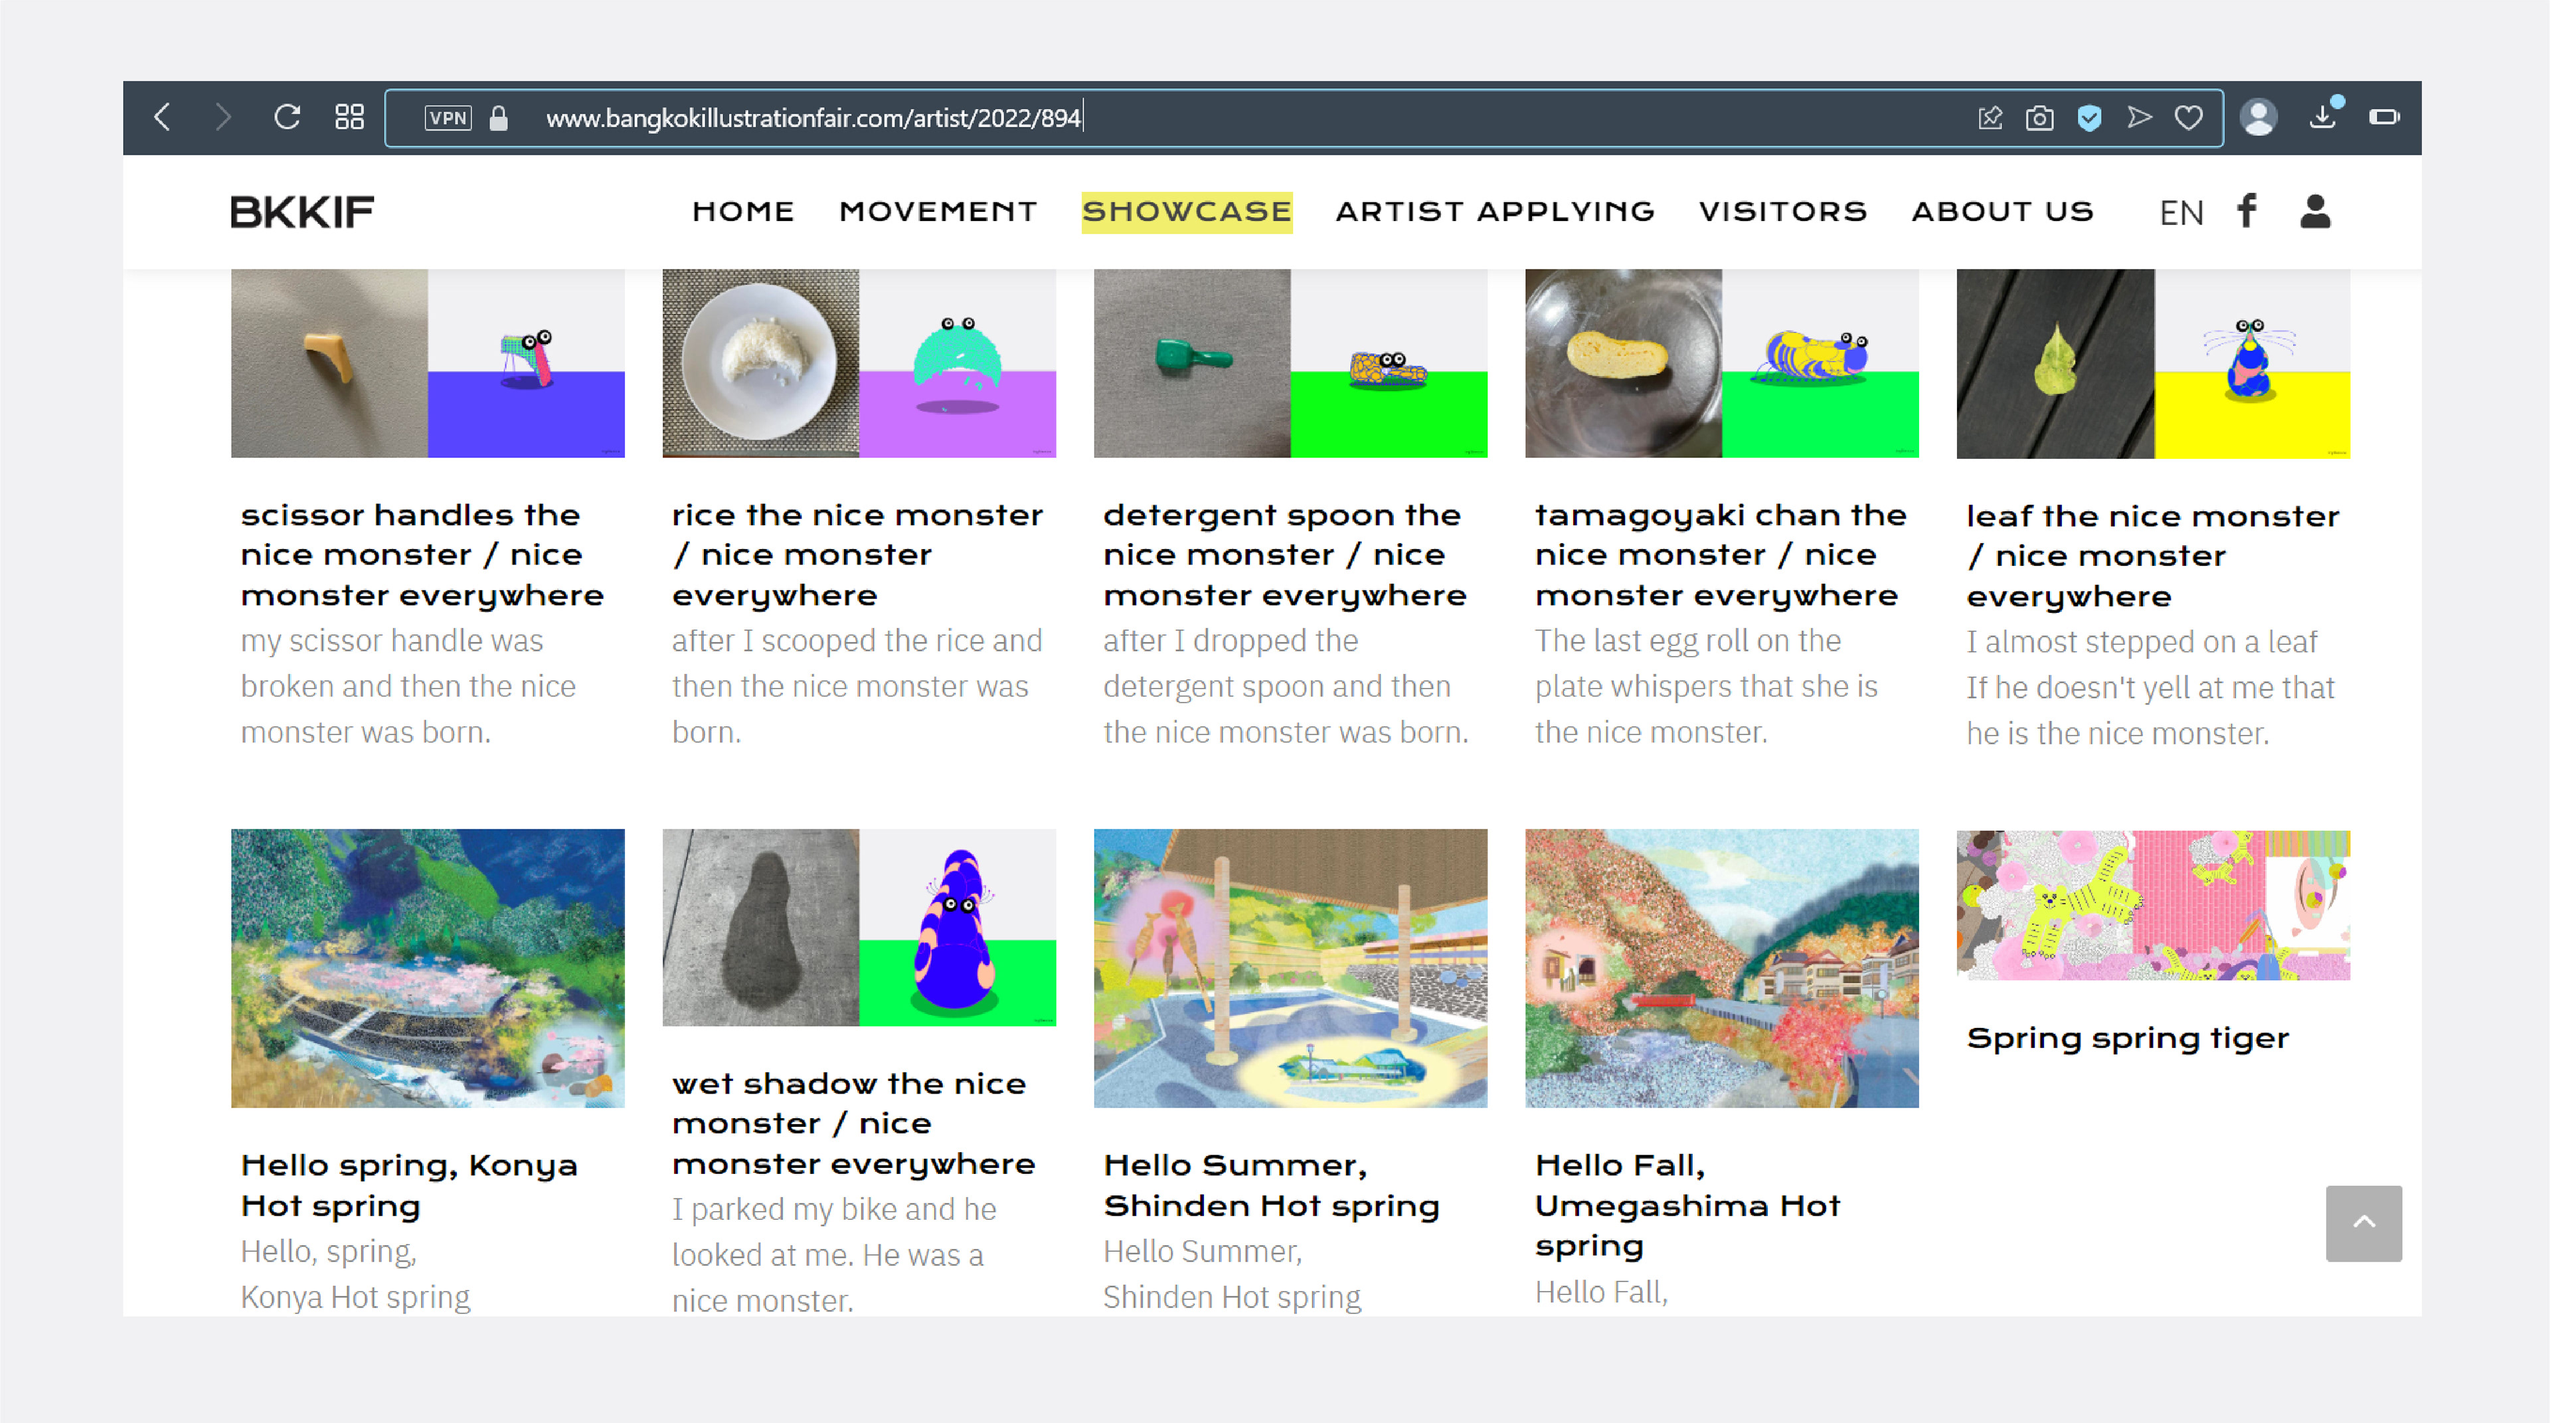Take a snapshot with the camera icon
2550x1423 pixels.
click(x=2039, y=118)
